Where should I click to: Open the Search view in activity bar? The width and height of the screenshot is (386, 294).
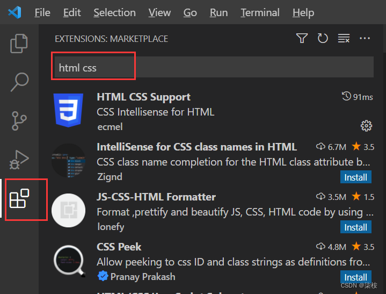(x=19, y=82)
